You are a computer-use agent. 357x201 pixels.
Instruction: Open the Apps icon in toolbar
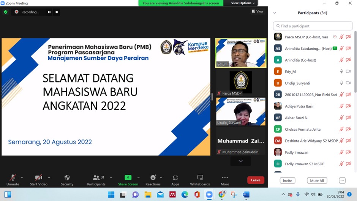pyautogui.click(x=175, y=177)
